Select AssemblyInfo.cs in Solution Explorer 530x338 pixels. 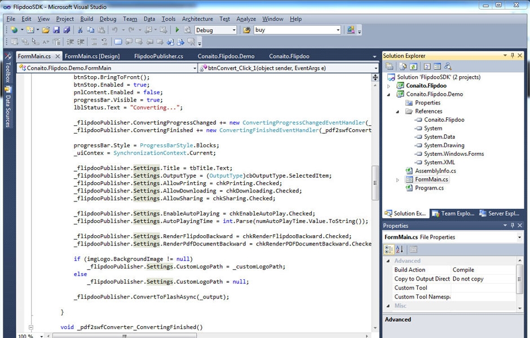tap(435, 171)
